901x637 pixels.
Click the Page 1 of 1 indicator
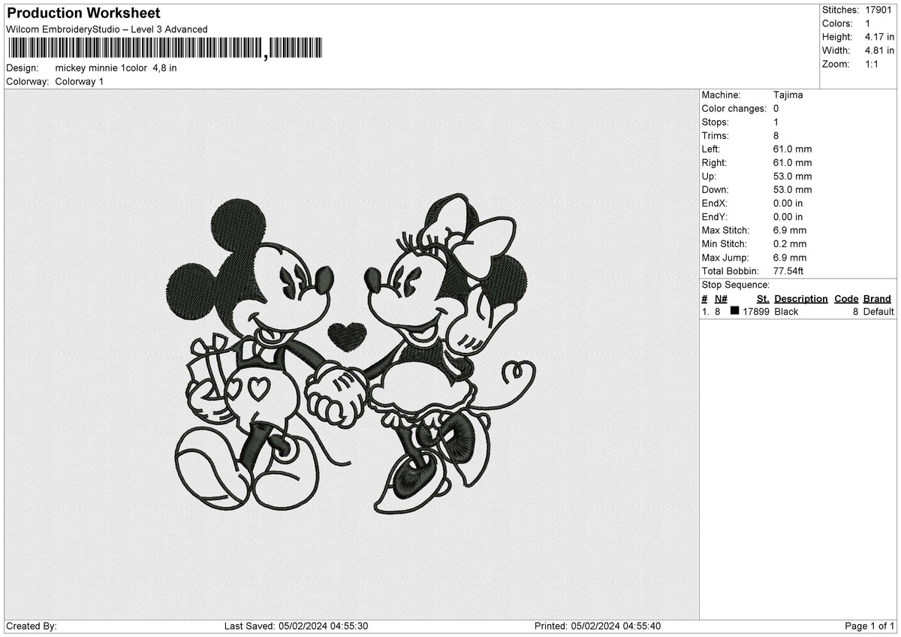point(869,626)
